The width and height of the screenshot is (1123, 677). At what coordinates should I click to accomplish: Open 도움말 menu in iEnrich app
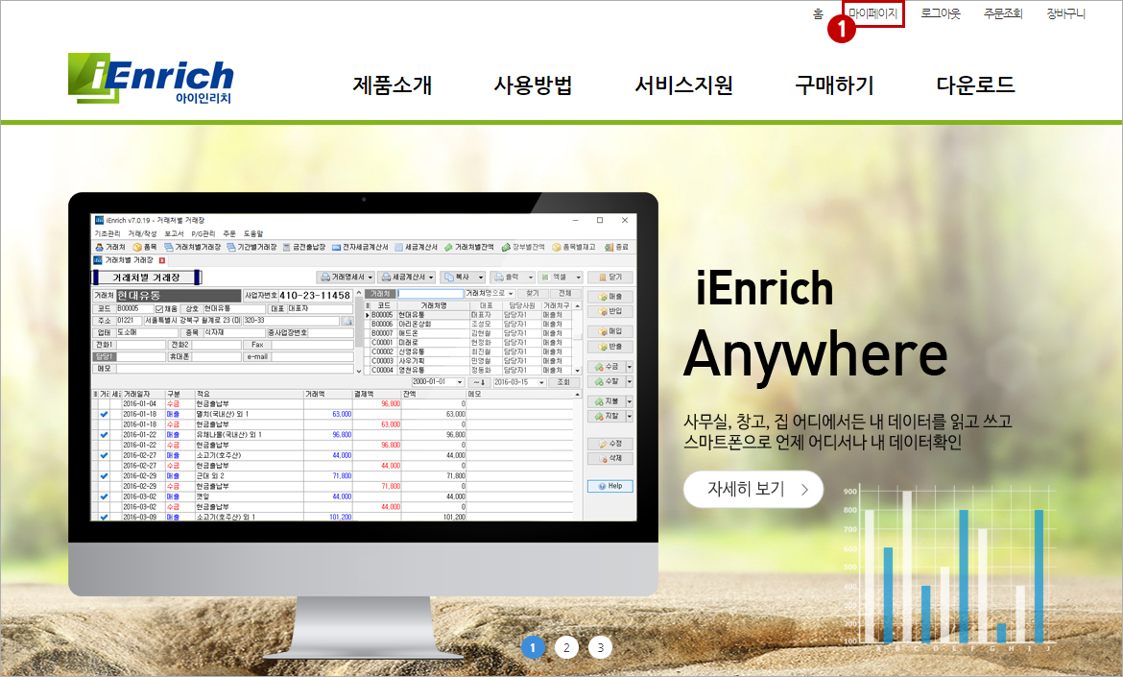click(253, 234)
